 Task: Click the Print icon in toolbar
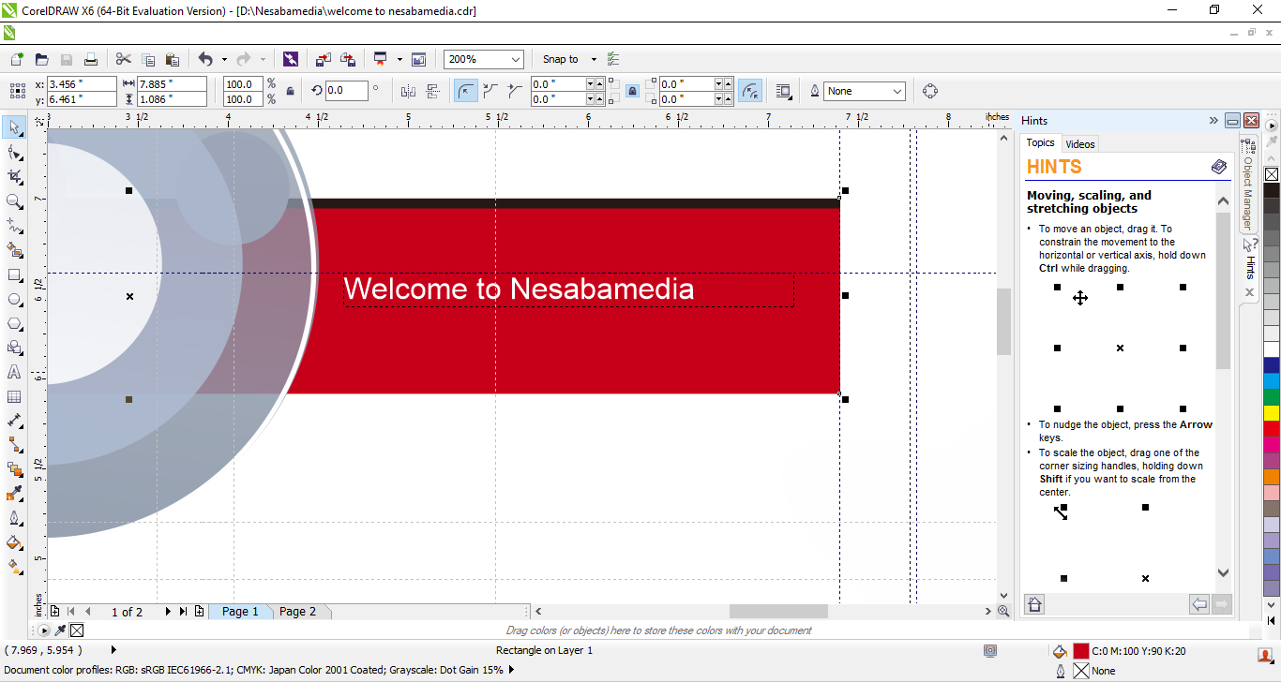[x=91, y=59]
